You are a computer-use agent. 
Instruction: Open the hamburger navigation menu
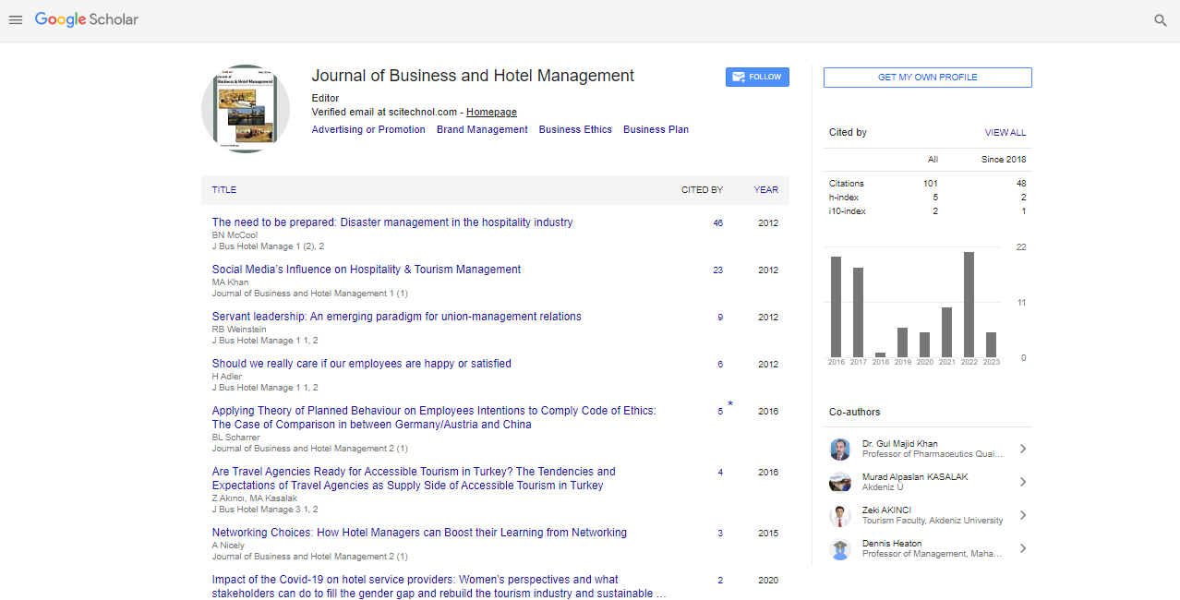click(x=16, y=20)
